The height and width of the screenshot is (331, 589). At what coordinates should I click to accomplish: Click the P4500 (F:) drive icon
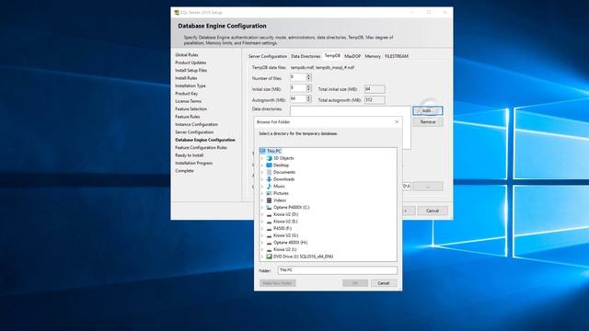point(269,229)
